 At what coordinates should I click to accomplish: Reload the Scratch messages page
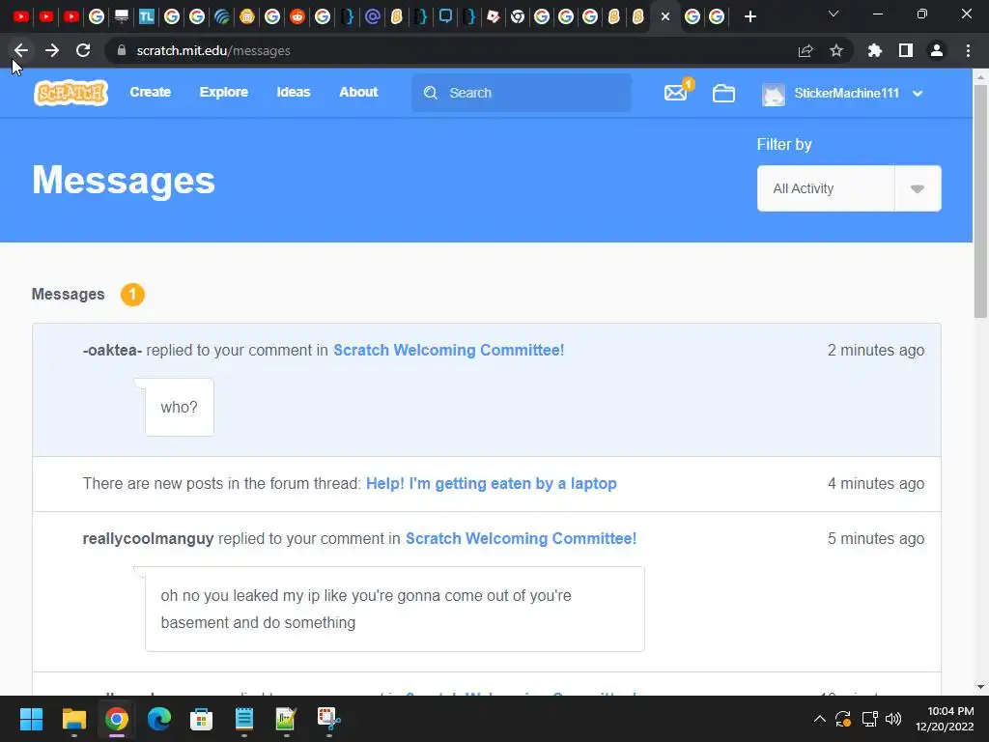pyautogui.click(x=83, y=50)
